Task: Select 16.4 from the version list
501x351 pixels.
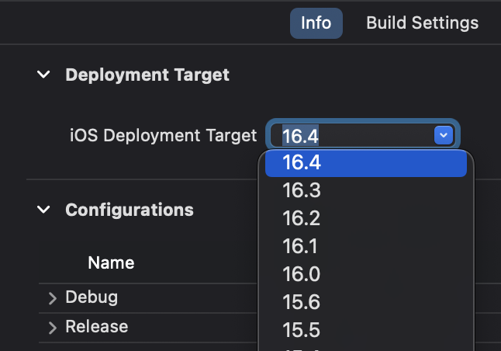Action: click(365, 163)
